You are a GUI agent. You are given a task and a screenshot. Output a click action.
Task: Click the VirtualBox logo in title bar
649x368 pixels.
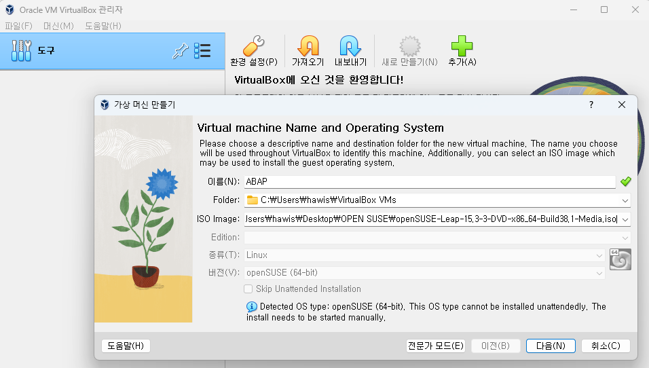(x=10, y=10)
